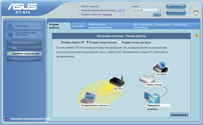203x125 pixels.
Task: Click the SSID: Redmi6 text
Action: 90,6
